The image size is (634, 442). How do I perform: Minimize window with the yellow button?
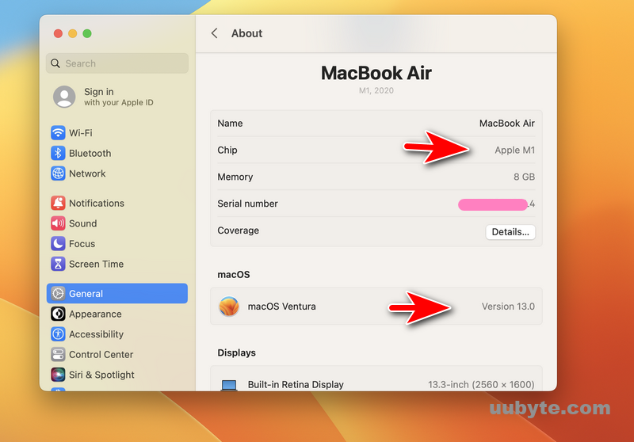[x=72, y=33]
